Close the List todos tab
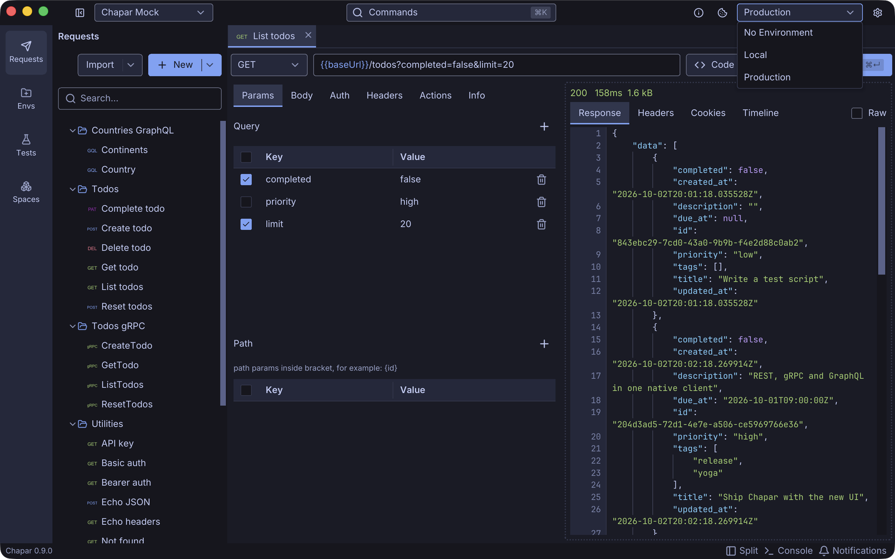This screenshot has width=895, height=559. pyautogui.click(x=308, y=35)
